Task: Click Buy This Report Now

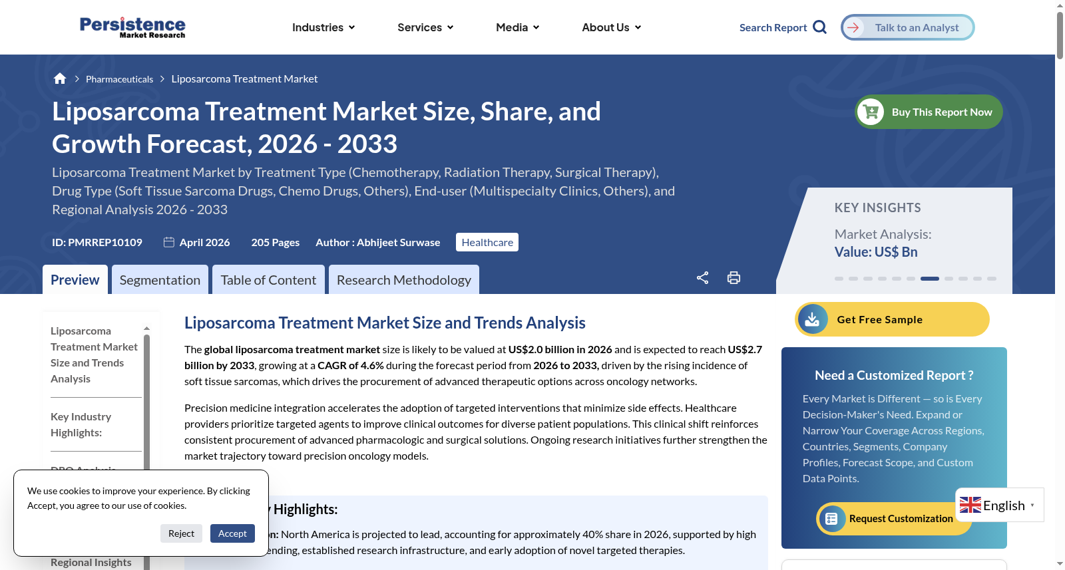Action: click(929, 112)
